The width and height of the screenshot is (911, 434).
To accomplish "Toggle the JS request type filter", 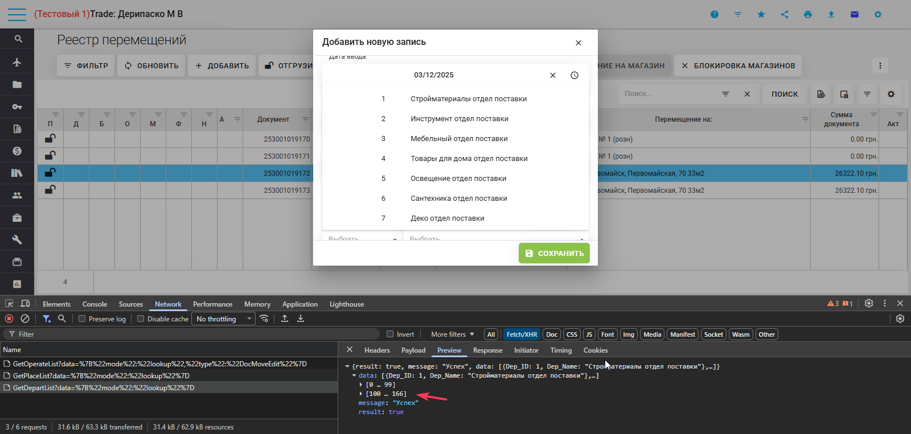I will tap(589, 334).
